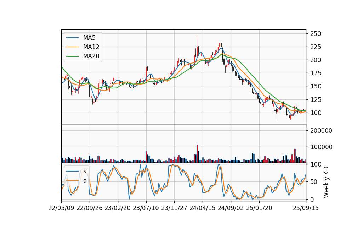Image resolution: width=340 pixels, height=245 pixels.
Task: Click the x-axis date label 22/05/09
Action: 61,208
